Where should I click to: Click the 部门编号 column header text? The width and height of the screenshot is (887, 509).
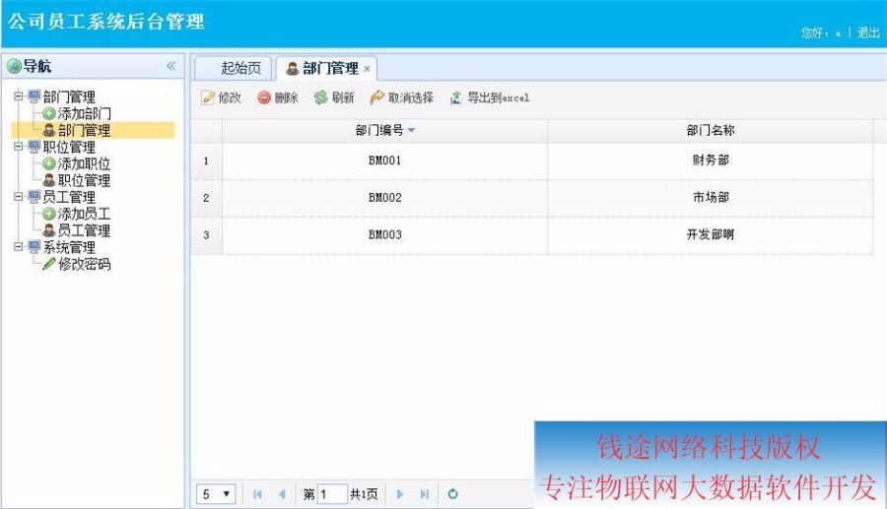pyautogui.click(x=379, y=131)
